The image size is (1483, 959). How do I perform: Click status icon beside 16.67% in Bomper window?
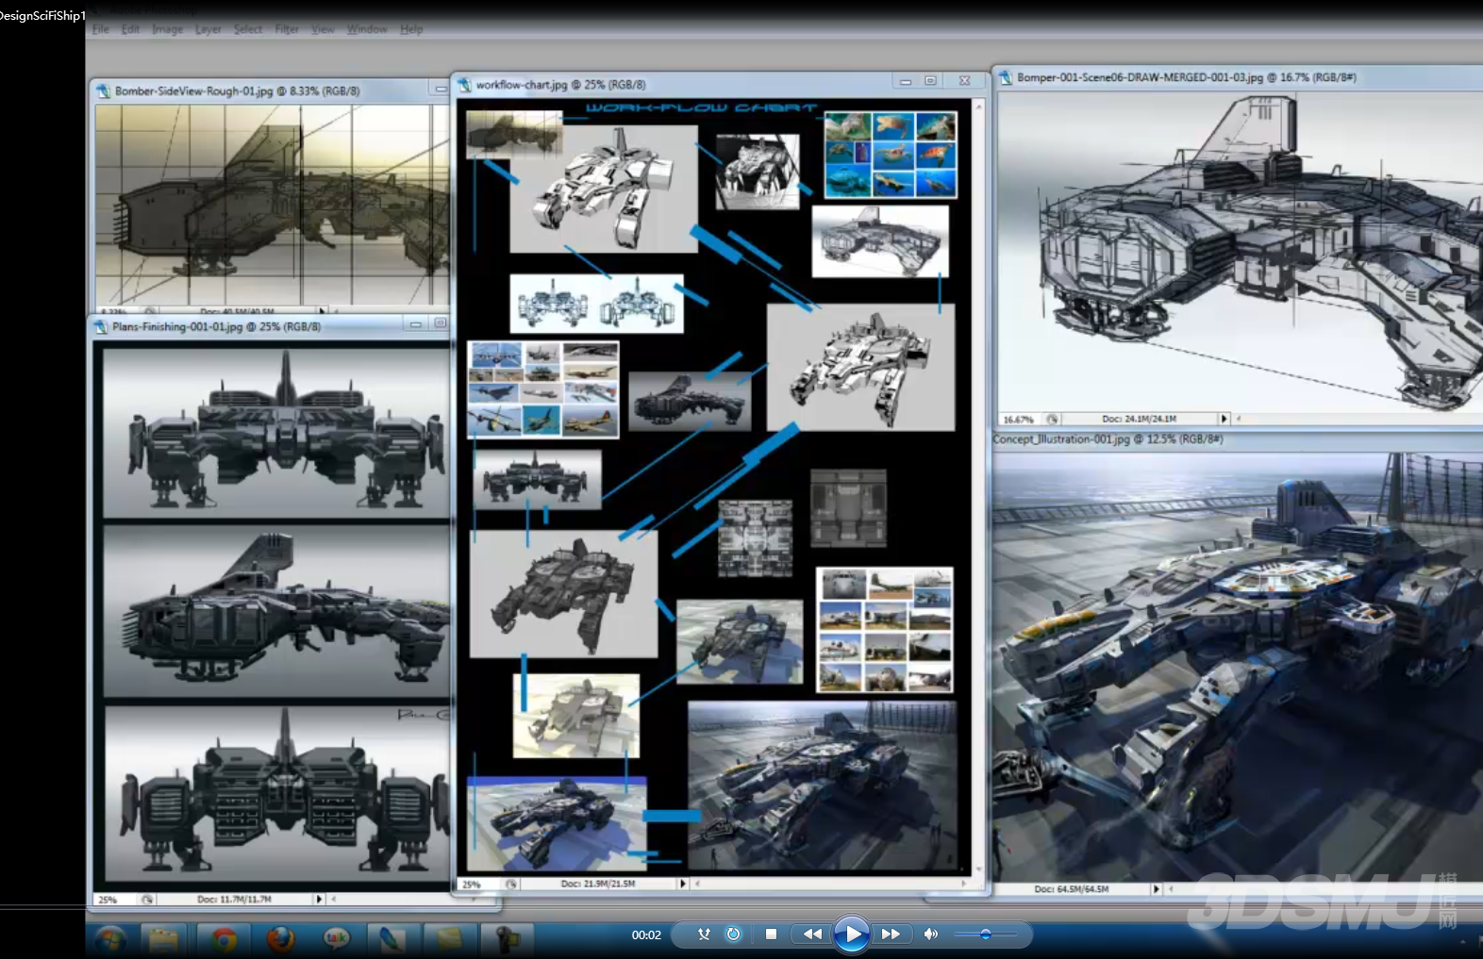pos(1053,419)
